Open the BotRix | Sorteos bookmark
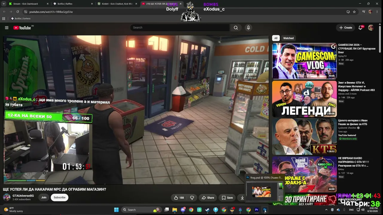The height and width of the screenshot is (215, 383). pyautogui.click(x=21, y=19)
